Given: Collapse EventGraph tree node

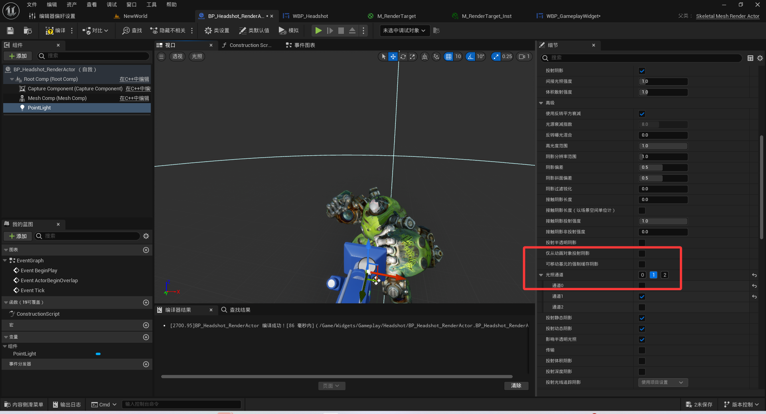Looking at the screenshot, I should [x=5, y=261].
